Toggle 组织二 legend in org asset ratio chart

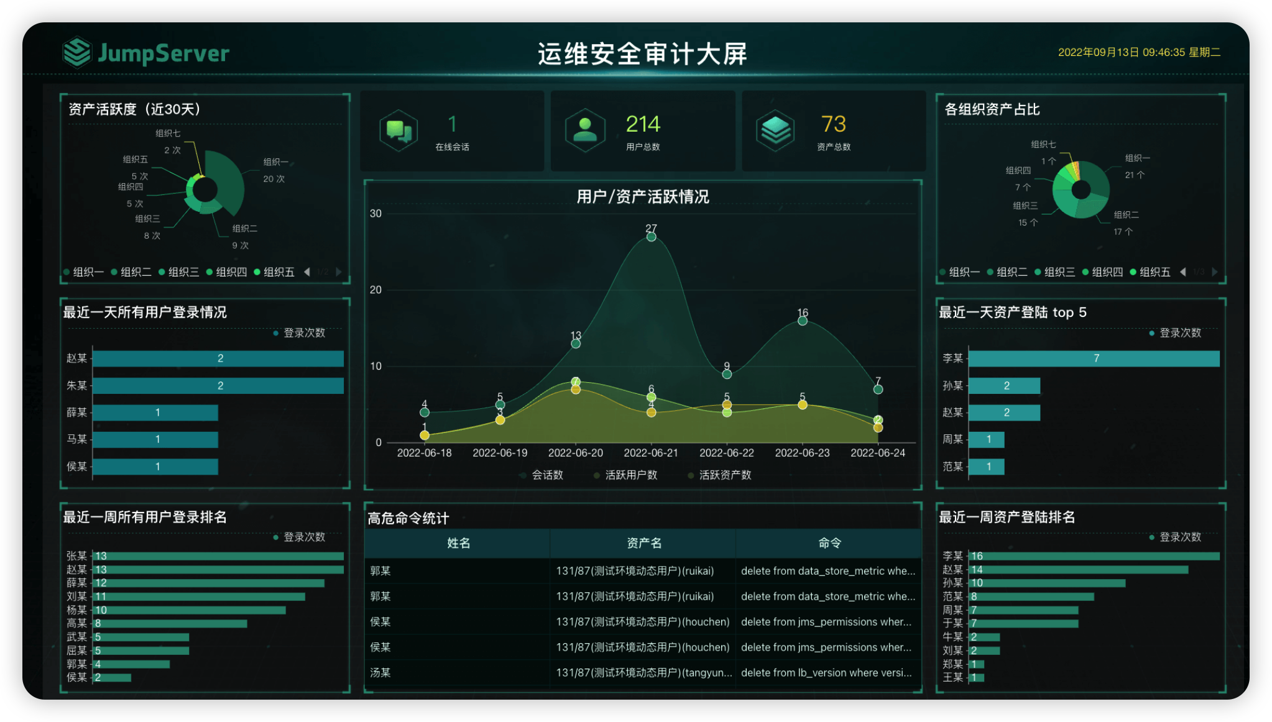pyautogui.click(x=1007, y=272)
